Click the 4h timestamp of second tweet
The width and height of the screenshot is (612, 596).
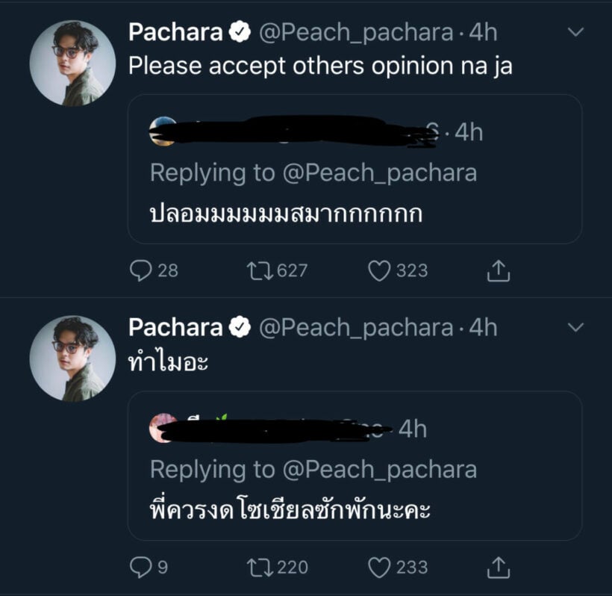click(x=483, y=327)
